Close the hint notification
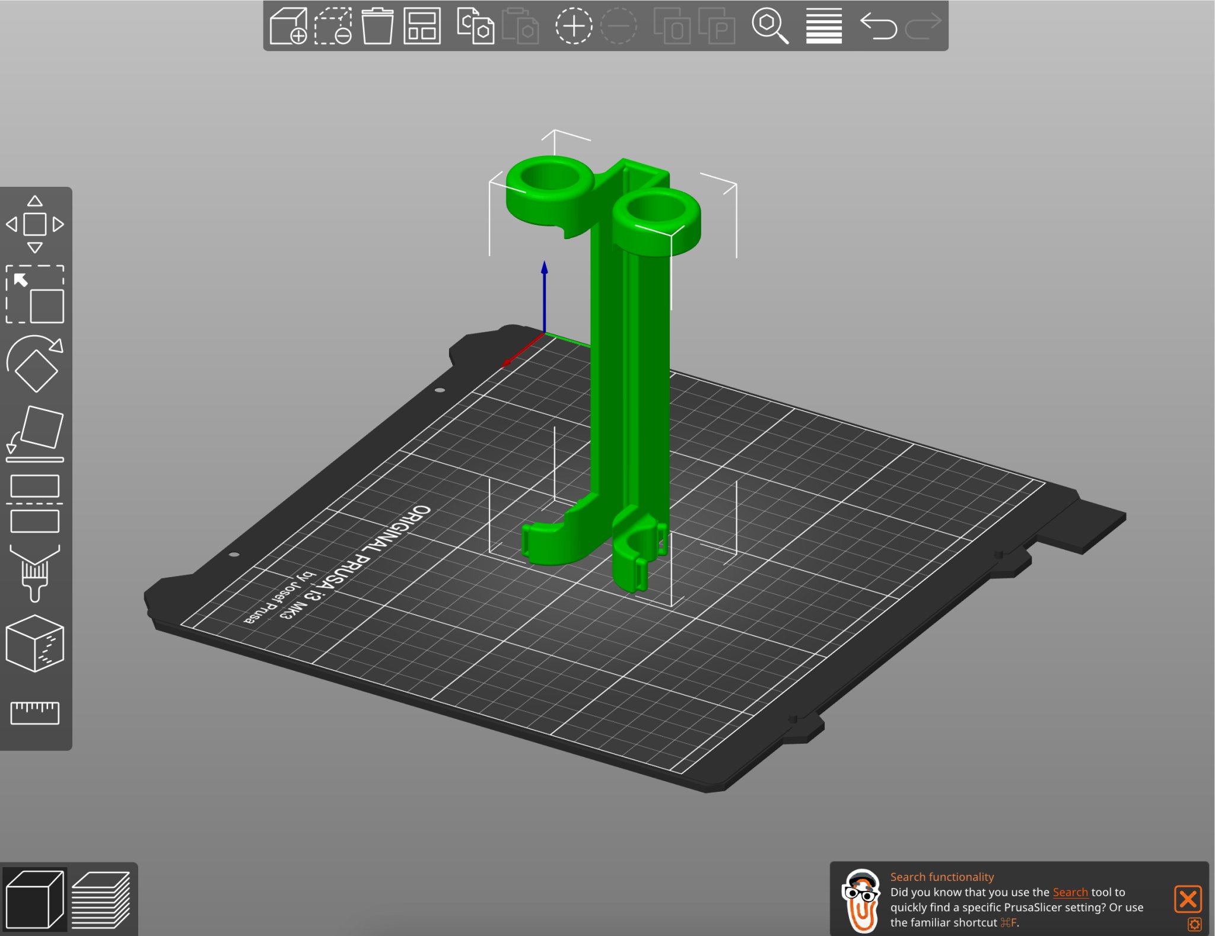 [1188, 899]
